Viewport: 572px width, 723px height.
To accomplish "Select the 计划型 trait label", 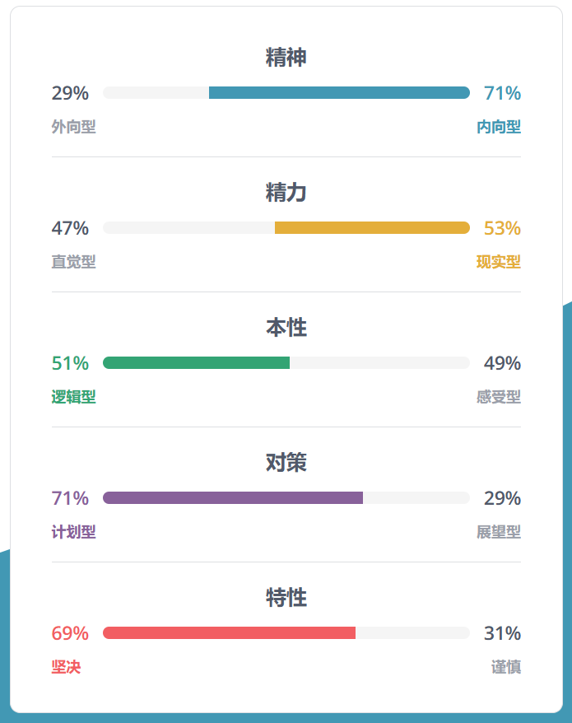I will pos(74,532).
